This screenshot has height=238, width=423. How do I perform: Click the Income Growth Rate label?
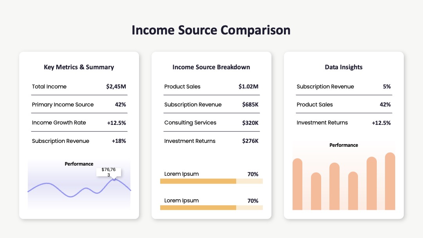pos(59,123)
